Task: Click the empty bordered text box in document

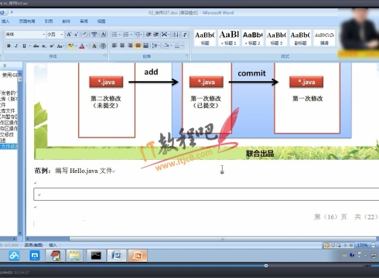Action: [x=207, y=195]
